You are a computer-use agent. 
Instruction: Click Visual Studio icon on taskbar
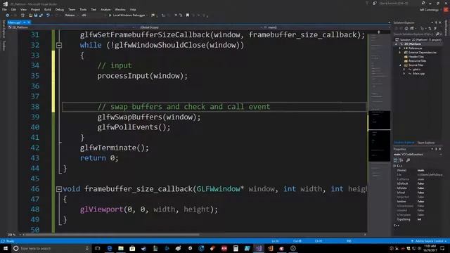(259, 248)
